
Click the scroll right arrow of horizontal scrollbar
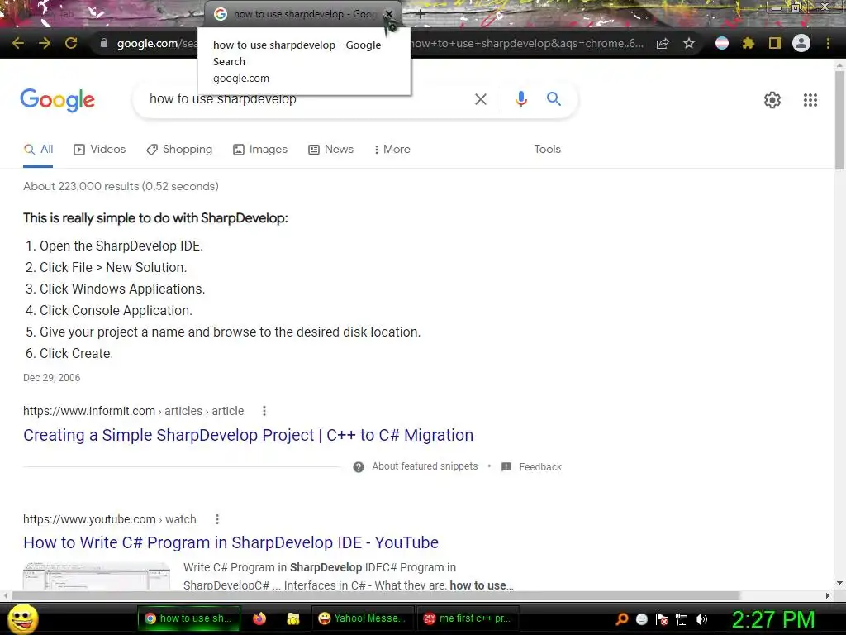pyautogui.click(x=828, y=595)
